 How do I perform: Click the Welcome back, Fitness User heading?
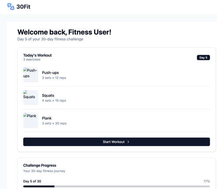point(64,32)
